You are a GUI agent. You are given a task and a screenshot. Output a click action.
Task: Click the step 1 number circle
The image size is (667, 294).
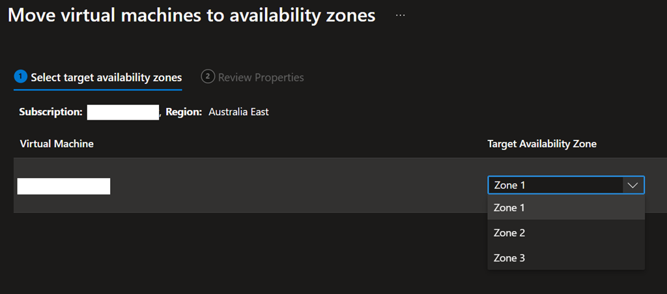[21, 77]
